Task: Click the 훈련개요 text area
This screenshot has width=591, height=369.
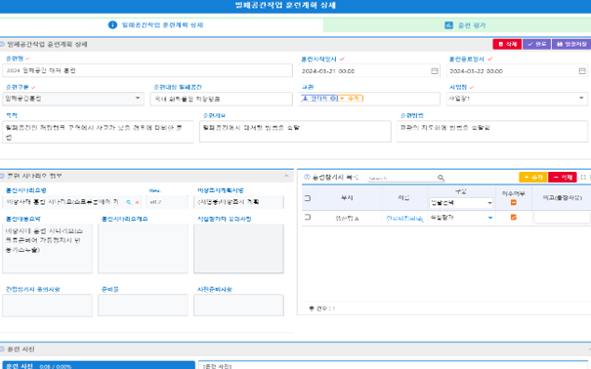Action: 295,132
